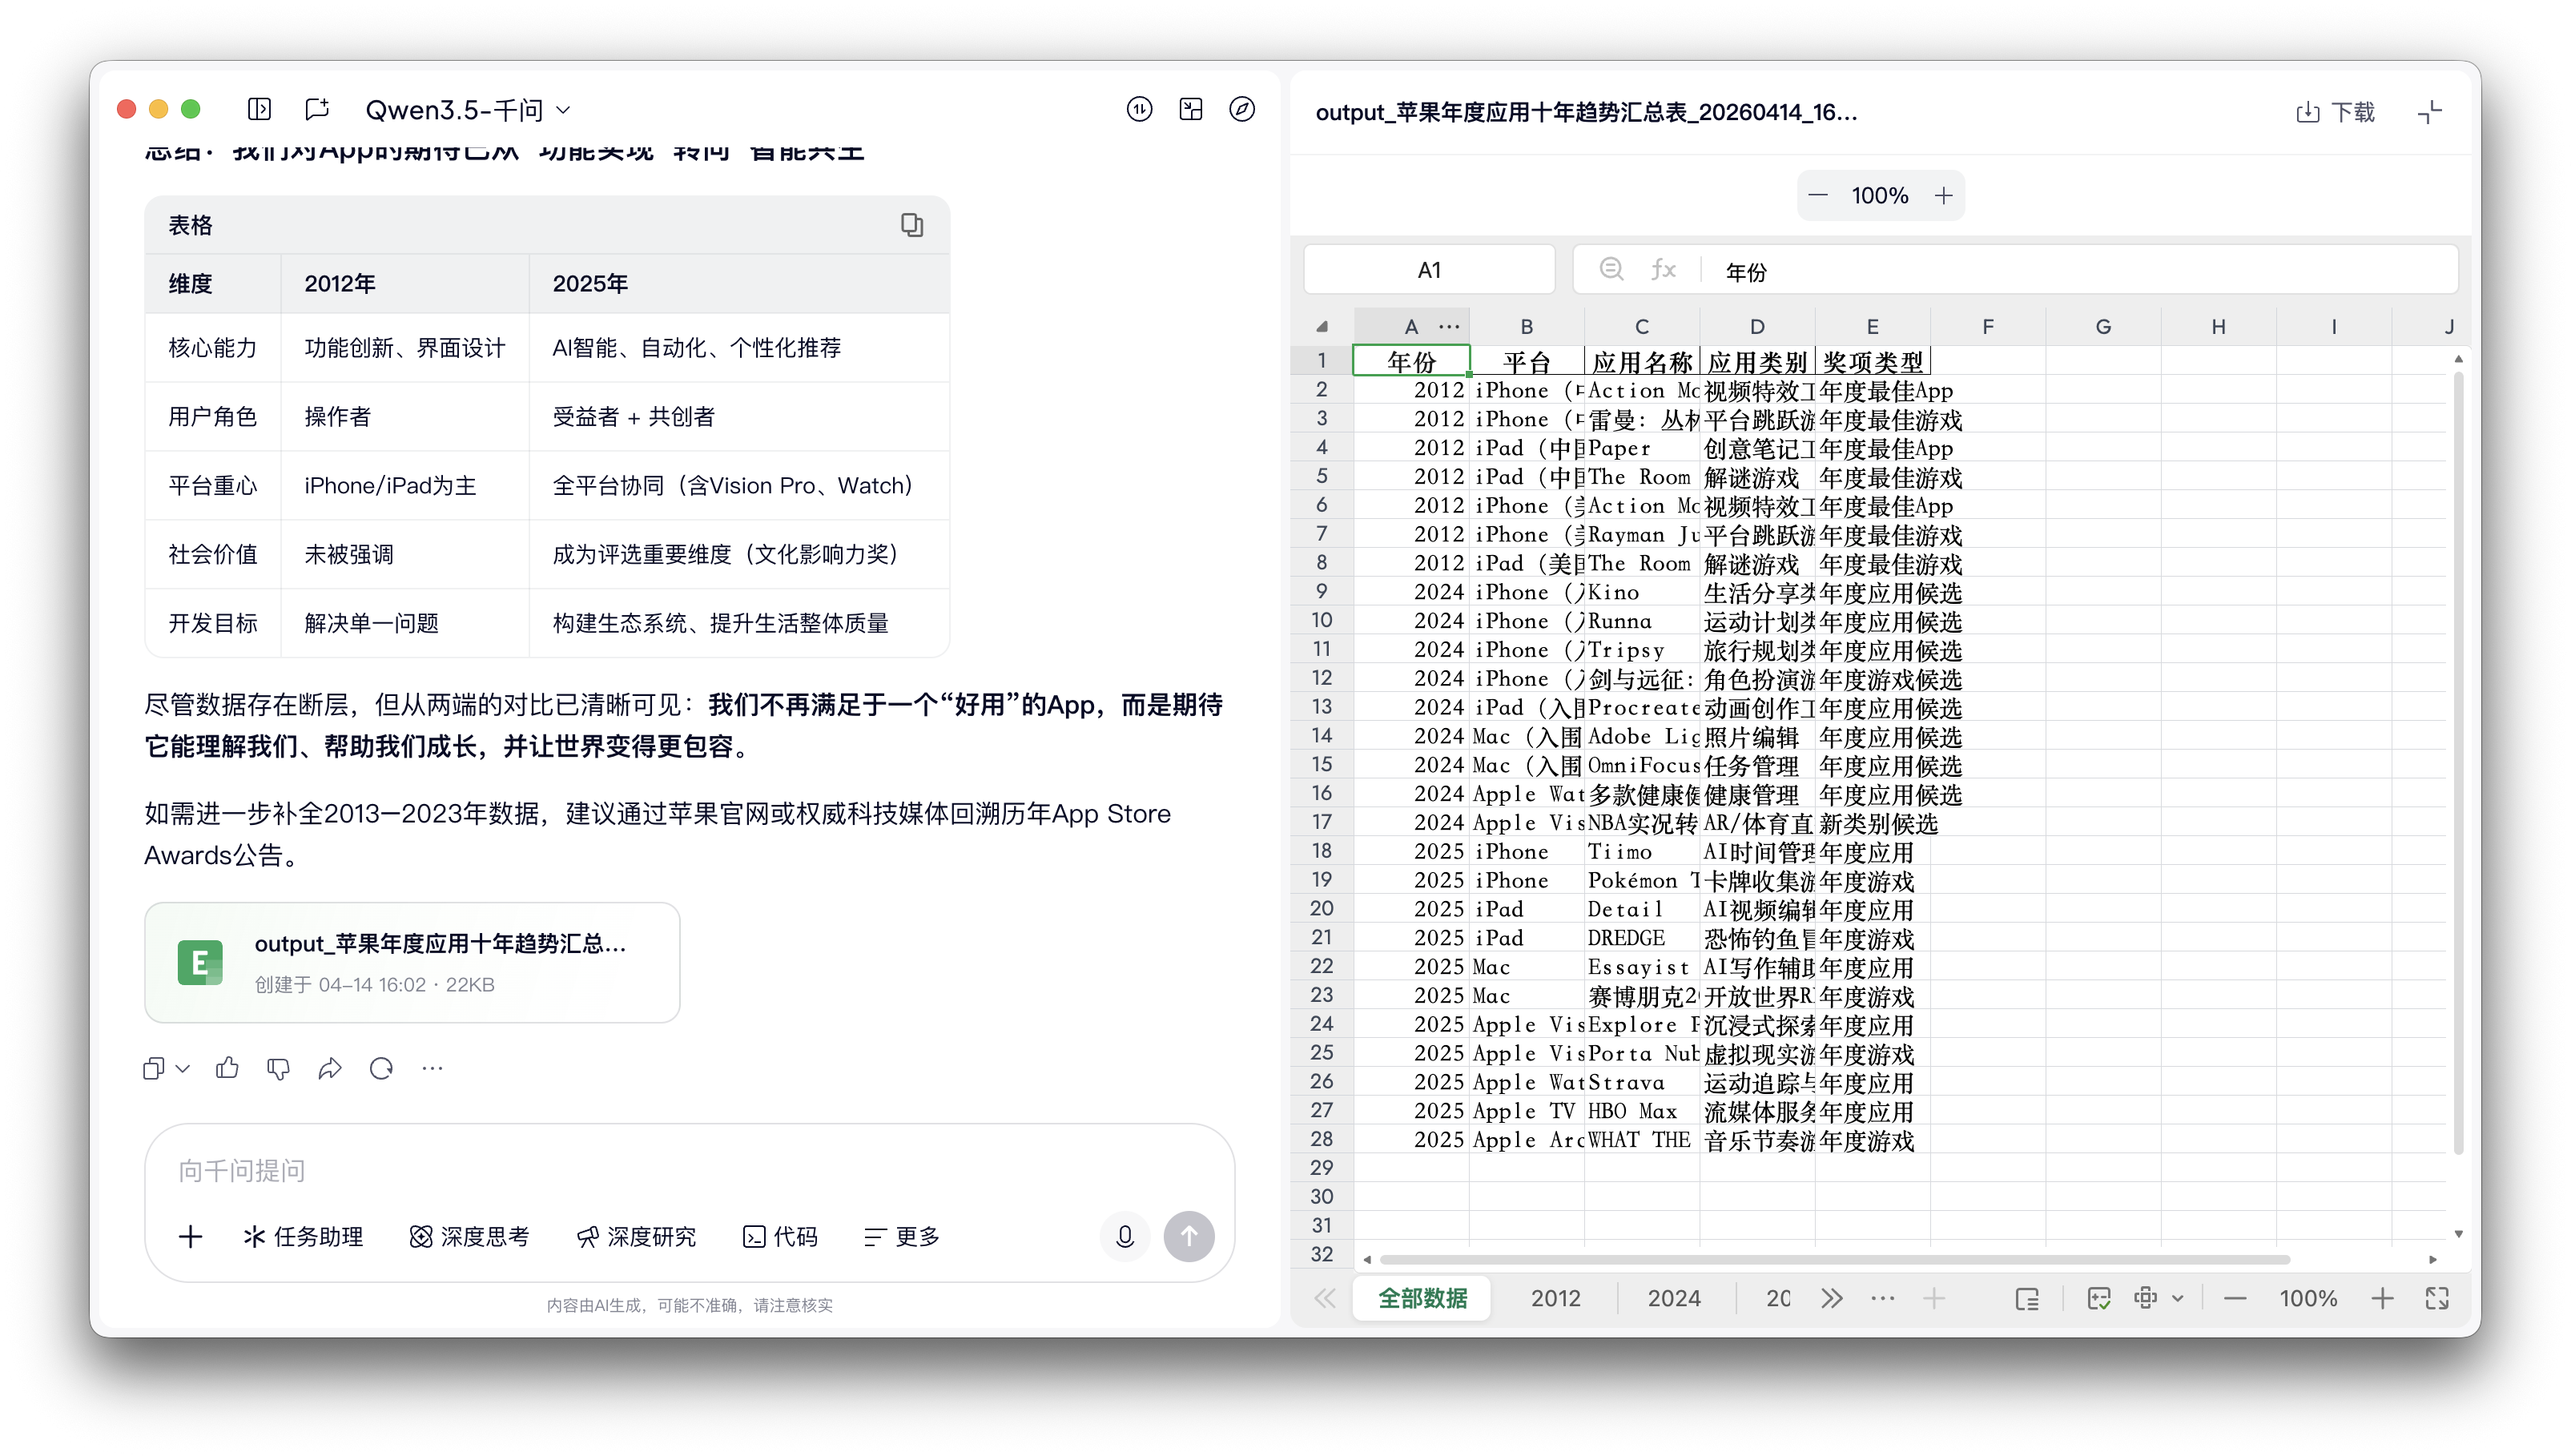Open the 更多 options menu

901,1237
